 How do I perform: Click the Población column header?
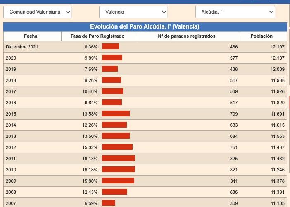pyautogui.click(x=261, y=36)
